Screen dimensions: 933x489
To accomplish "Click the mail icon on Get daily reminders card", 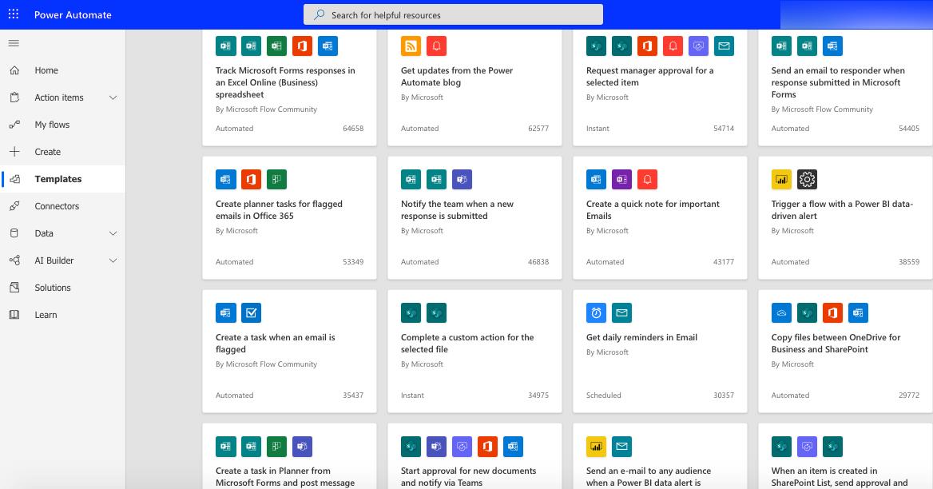I will click(x=621, y=313).
